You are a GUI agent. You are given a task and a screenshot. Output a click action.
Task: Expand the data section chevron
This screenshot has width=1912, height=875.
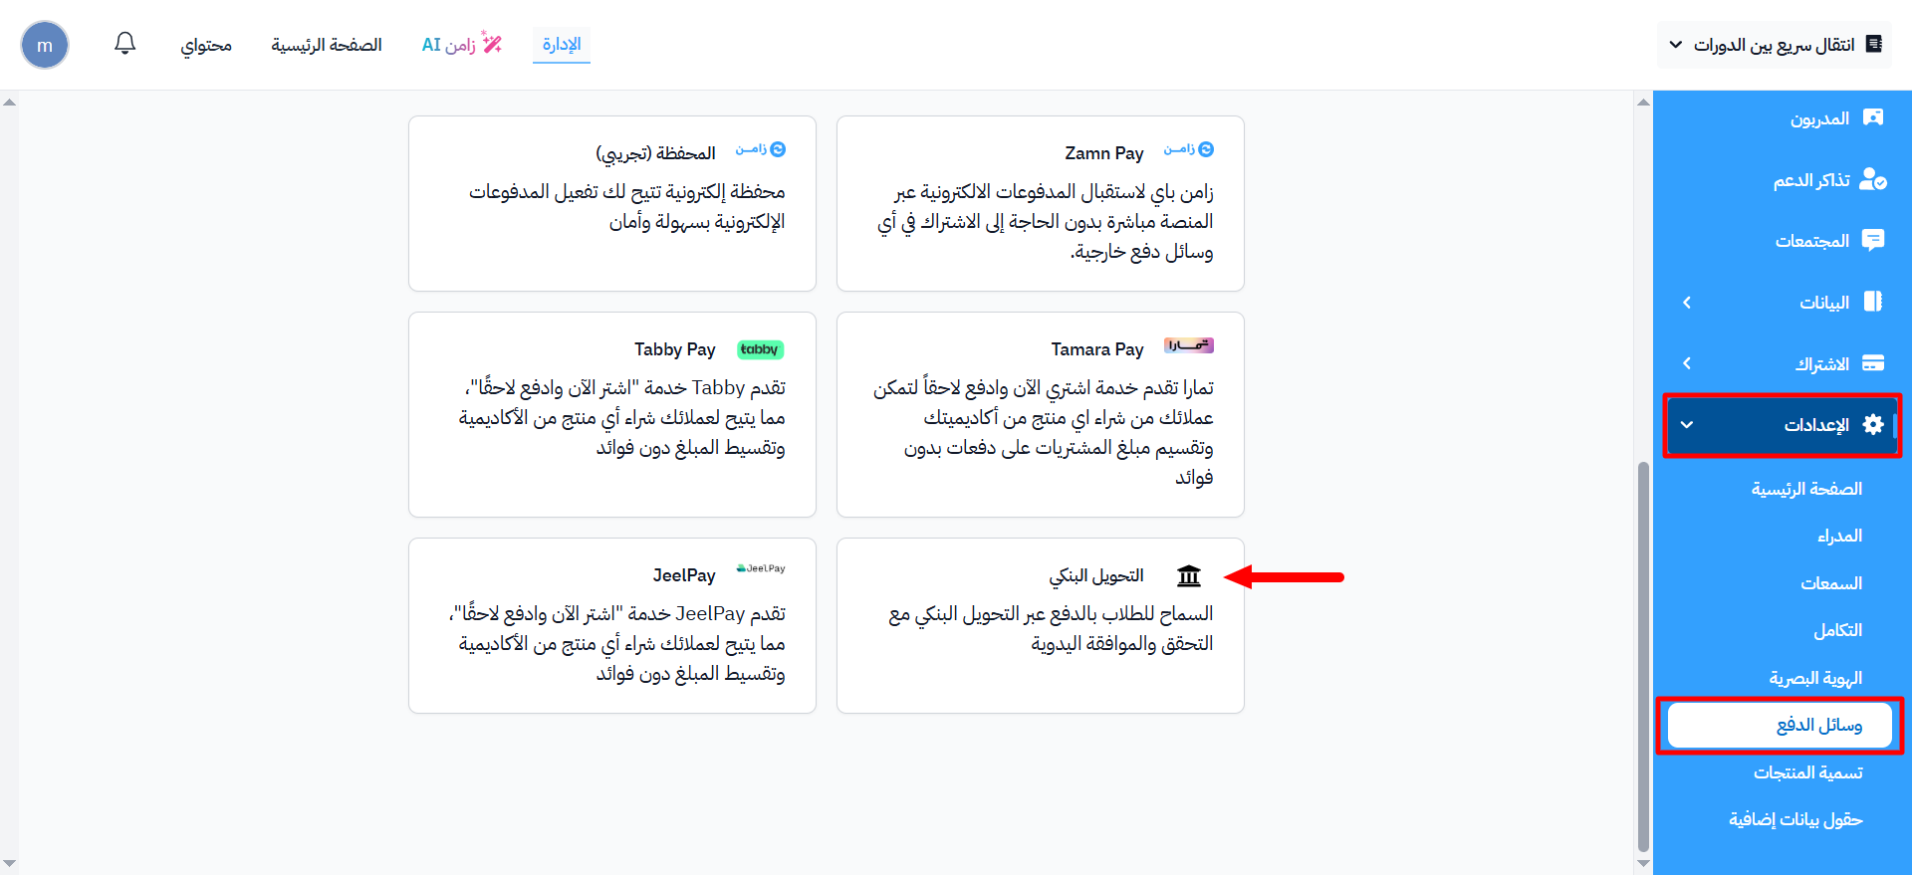click(x=1687, y=303)
